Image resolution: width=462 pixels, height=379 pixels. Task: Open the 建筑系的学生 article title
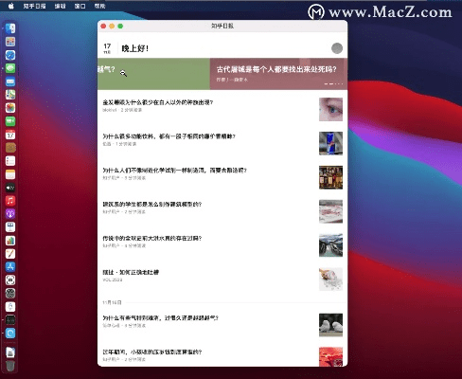point(152,204)
